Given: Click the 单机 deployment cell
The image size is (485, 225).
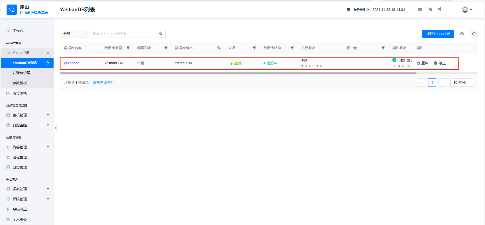Looking at the screenshot, I should pyautogui.click(x=141, y=63).
